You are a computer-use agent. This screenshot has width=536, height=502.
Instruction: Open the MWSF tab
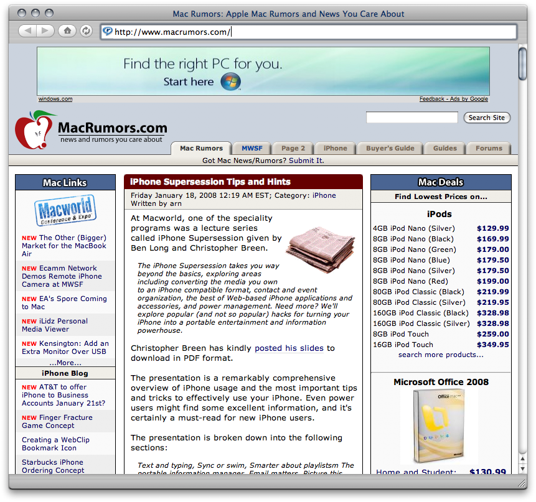click(252, 148)
